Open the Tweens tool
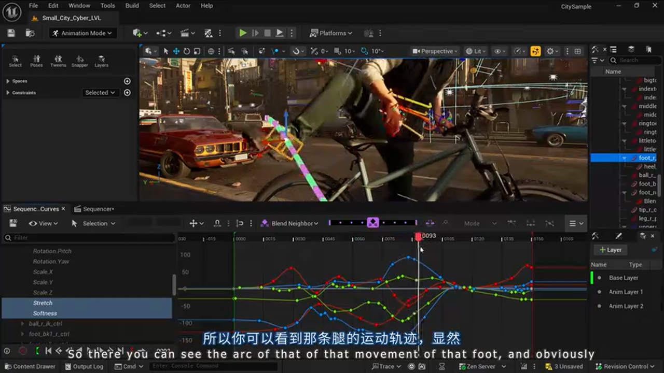 tap(58, 60)
